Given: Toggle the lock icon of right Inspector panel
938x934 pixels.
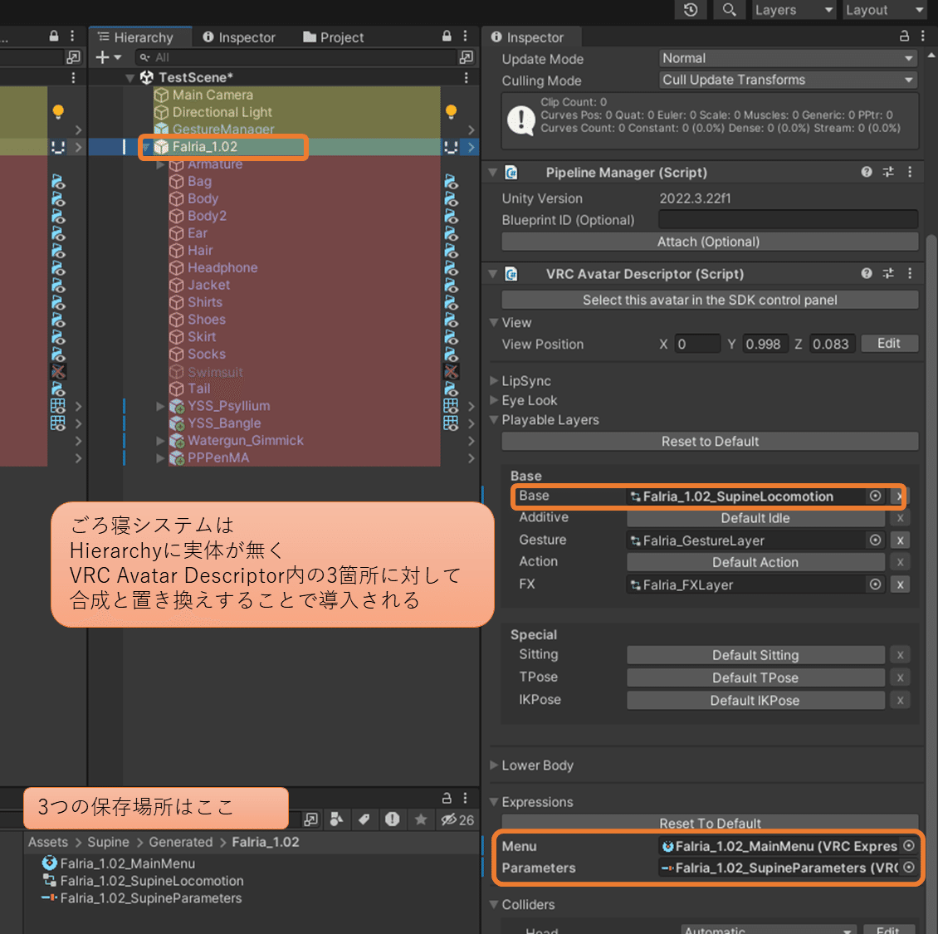Looking at the screenshot, I should pos(905,36).
